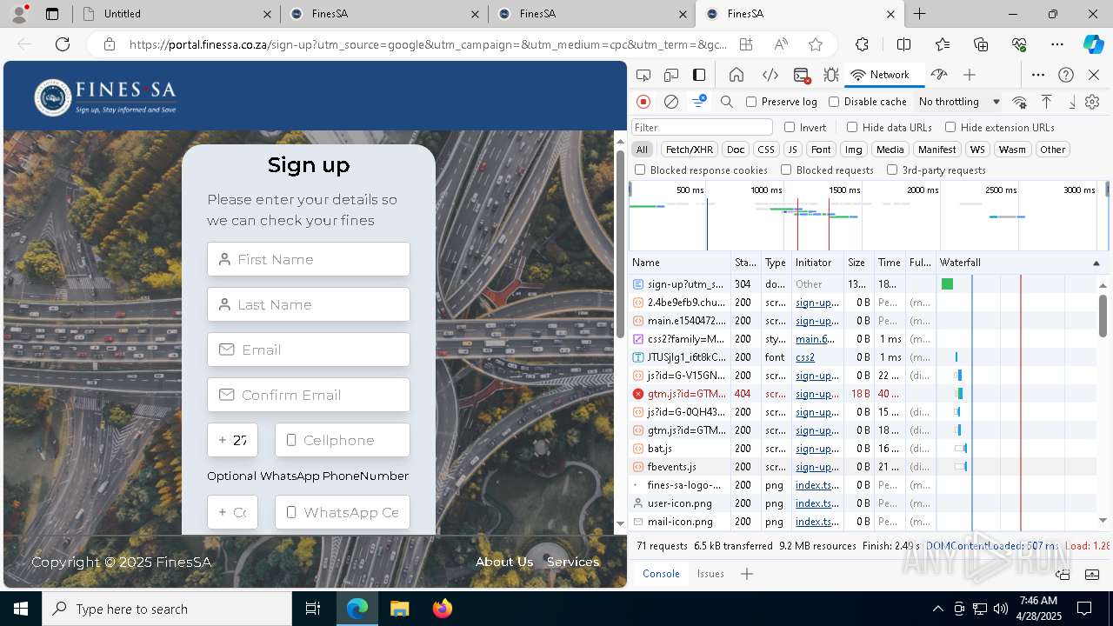1113x626 pixels.
Task: Enable Disable cache checkbox
Action: [x=834, y=102]
